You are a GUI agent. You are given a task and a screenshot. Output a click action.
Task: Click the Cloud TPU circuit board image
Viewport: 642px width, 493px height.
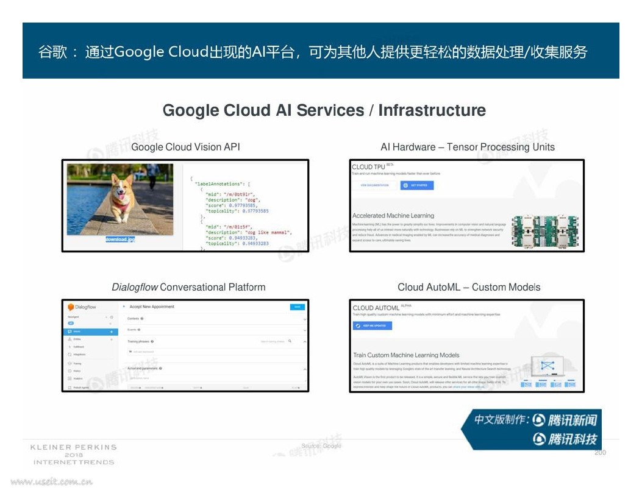click(545, 231)
